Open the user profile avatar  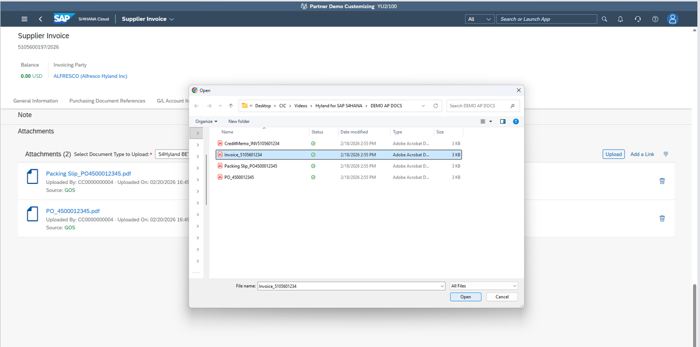(x=673, y=19)
